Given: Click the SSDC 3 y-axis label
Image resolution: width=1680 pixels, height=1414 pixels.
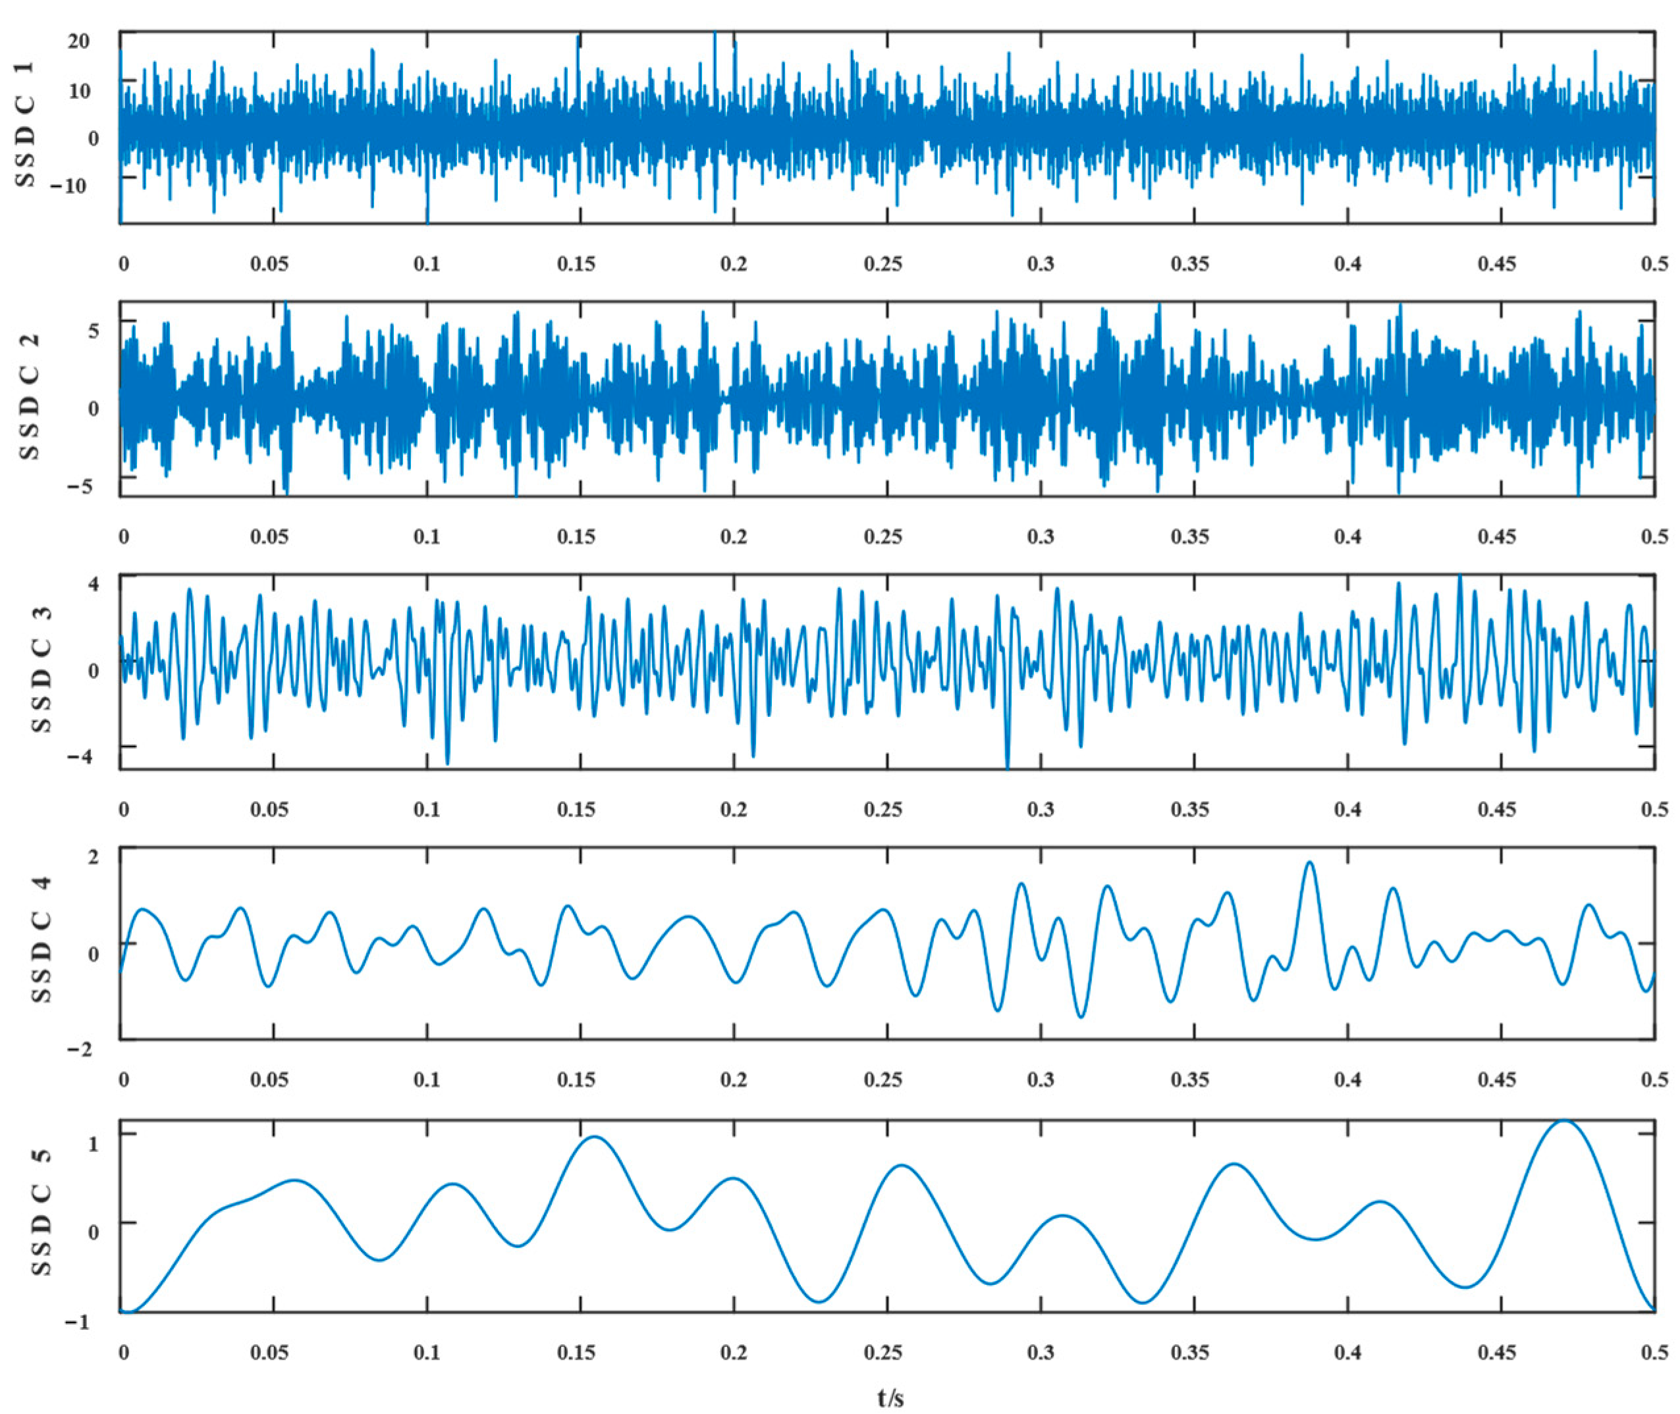Looking at the screenshot, I should point(40,669).
